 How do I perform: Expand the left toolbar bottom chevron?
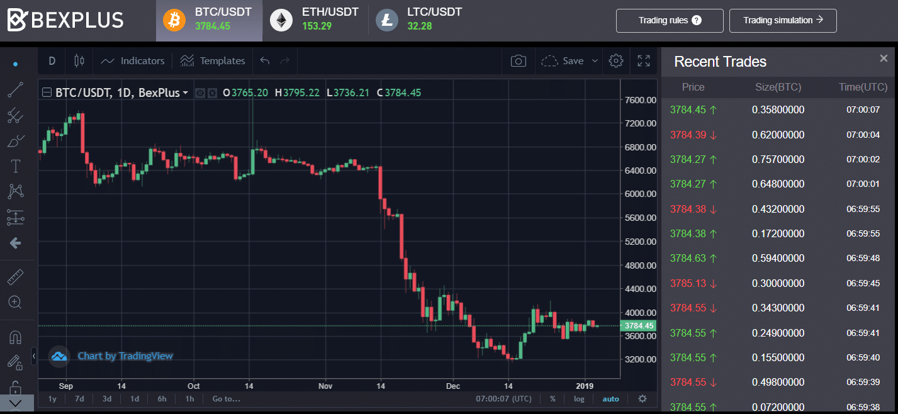pyautogui.click(x=15, y=403)
